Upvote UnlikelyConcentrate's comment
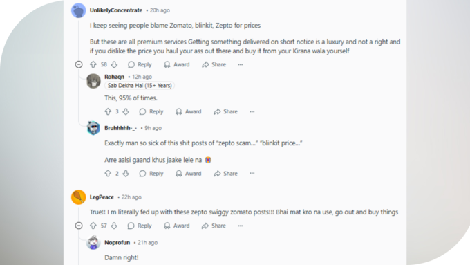This screenshot has width=470, height=265. click(93, 64)
